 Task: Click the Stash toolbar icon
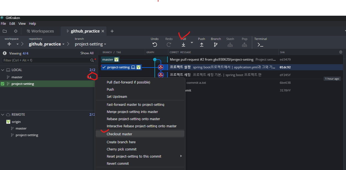coord(230,45)
